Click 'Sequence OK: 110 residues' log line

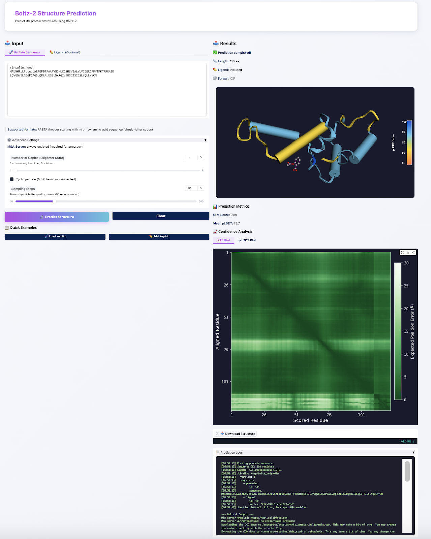pos(248,467)
